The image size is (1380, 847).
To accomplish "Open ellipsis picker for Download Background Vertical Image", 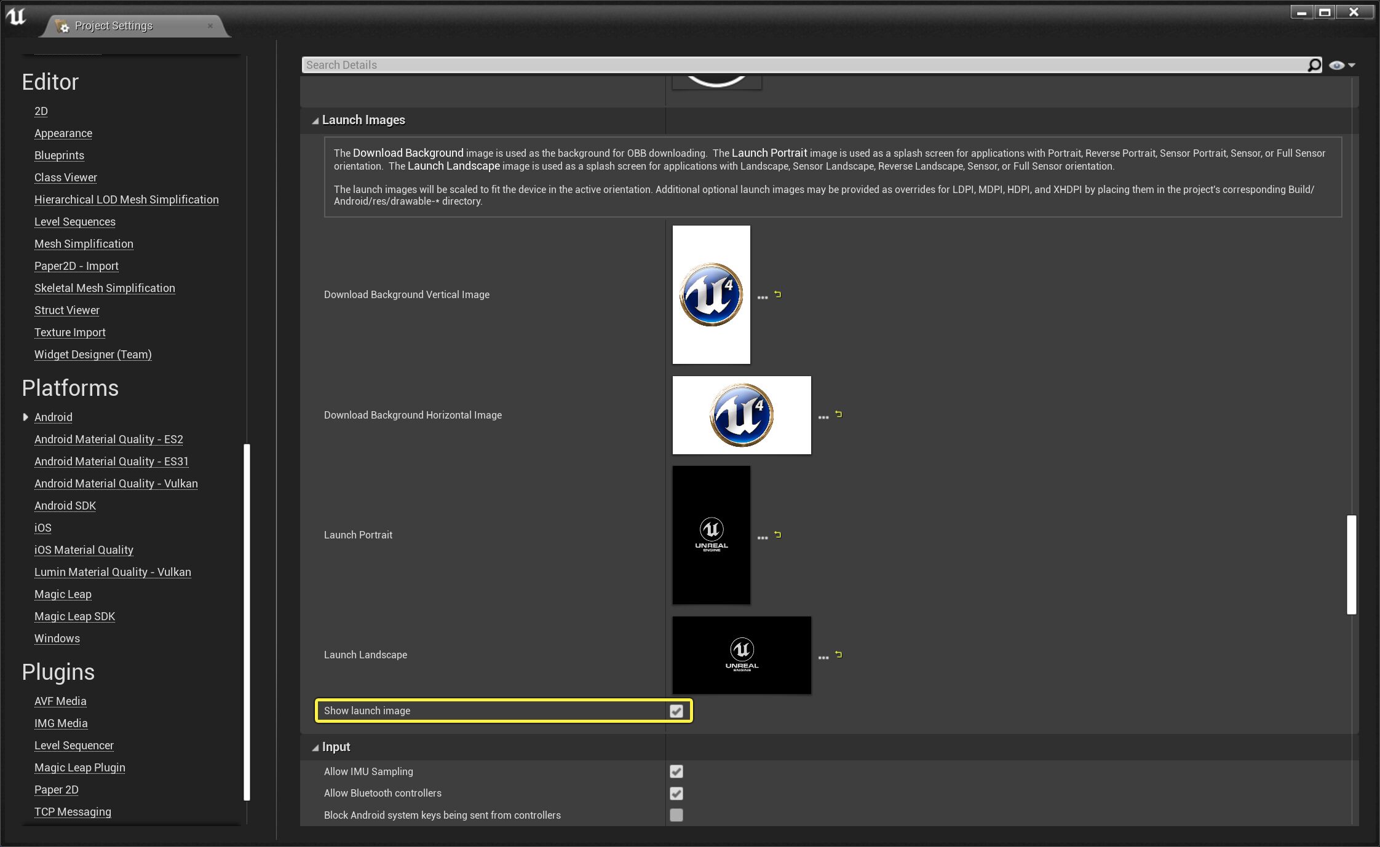I will coord(763,297).
